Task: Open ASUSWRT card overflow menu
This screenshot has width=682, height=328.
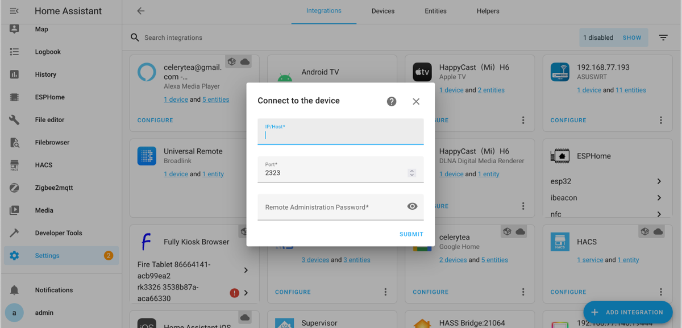Action: pyautogui.click(x=661, y=120)
